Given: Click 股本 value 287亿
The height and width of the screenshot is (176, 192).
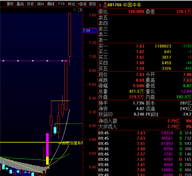Looking at the screenshot, I should click(186, 103).
